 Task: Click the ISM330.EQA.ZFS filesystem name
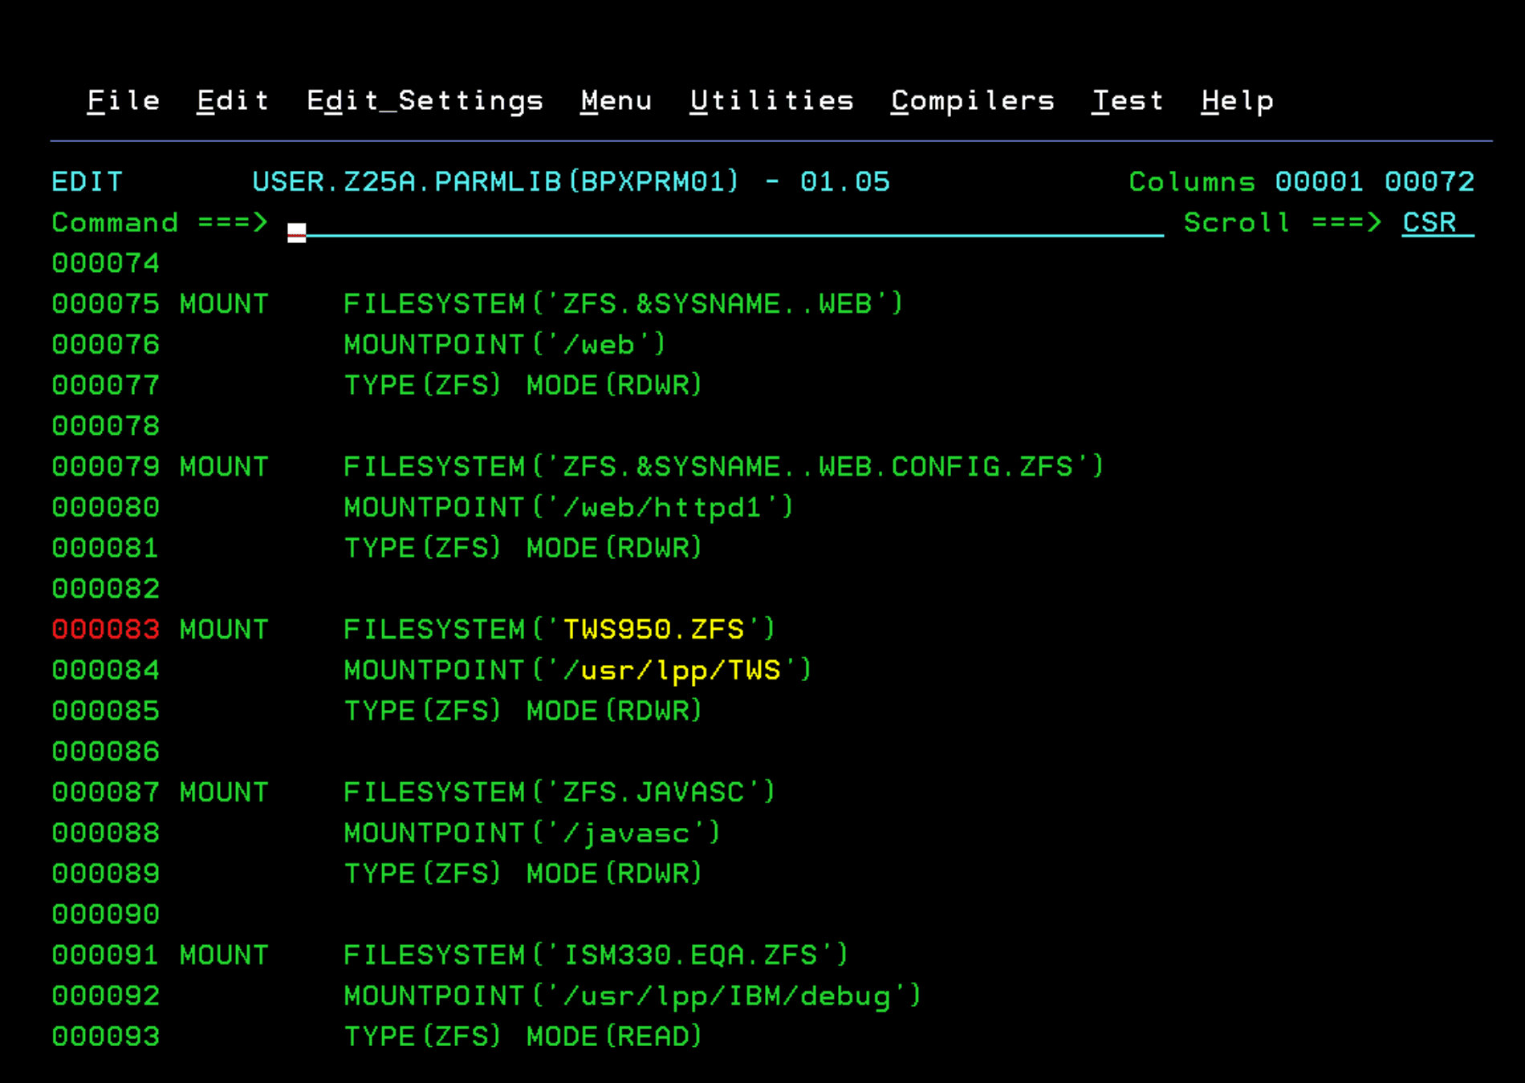click(x=690, y=955)
